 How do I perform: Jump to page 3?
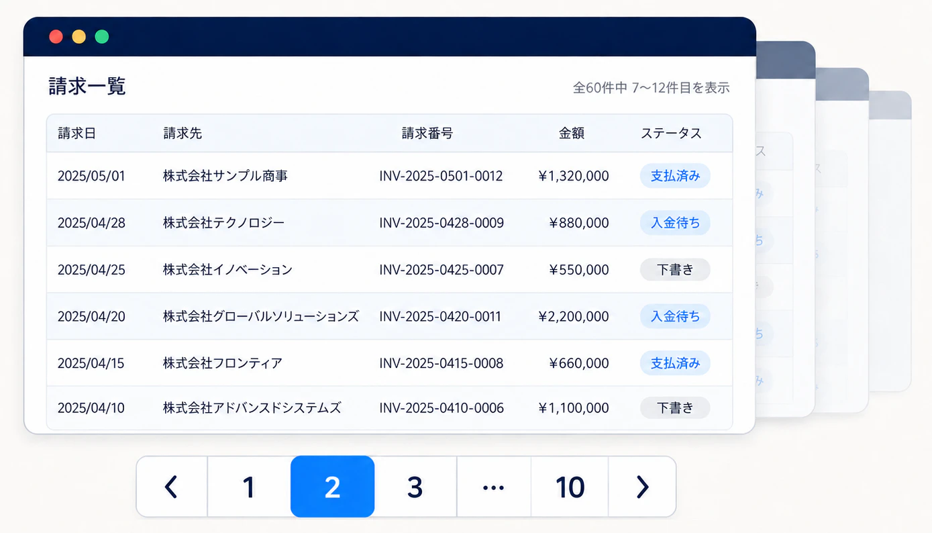415,487
